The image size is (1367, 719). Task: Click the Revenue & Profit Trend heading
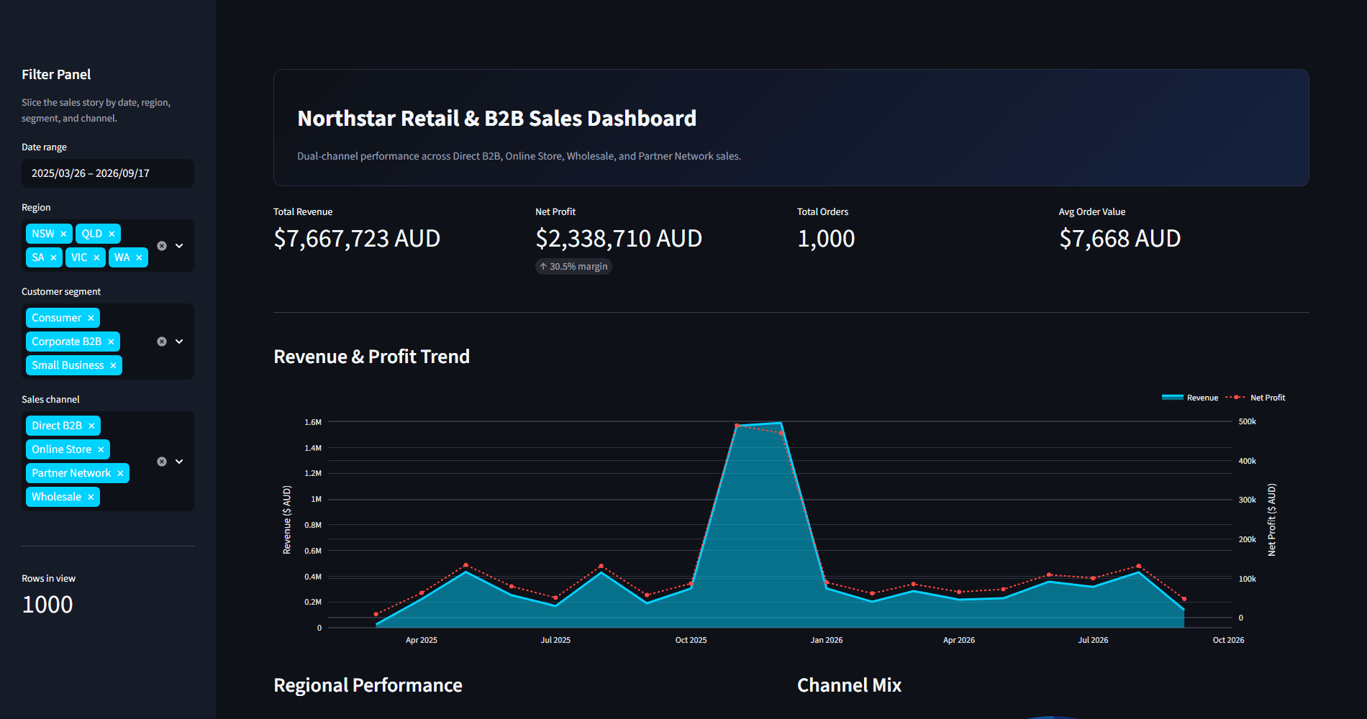[371, 357]
